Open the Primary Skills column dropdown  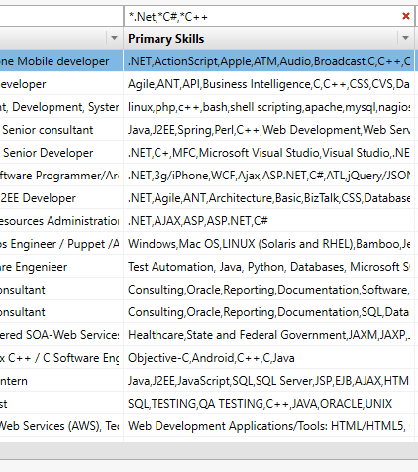tap(405, 38)
